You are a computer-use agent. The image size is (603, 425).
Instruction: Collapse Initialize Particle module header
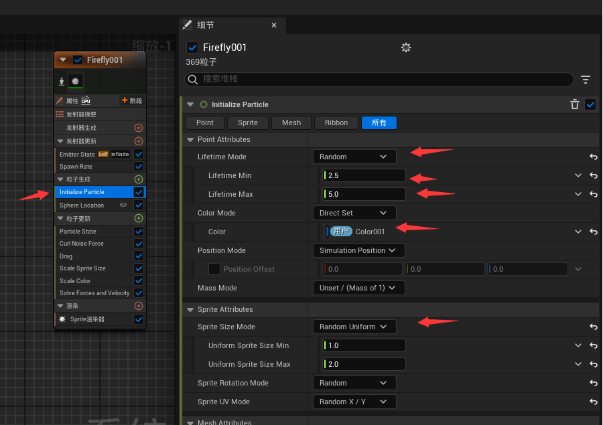click(x=190, y=104)
